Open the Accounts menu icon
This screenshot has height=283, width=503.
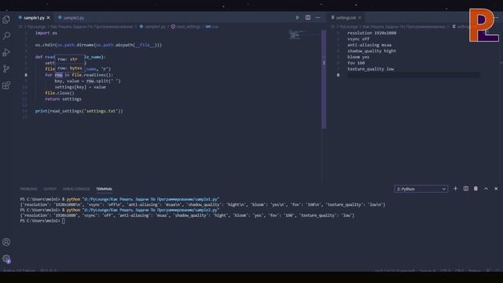(x=6, y=242)
